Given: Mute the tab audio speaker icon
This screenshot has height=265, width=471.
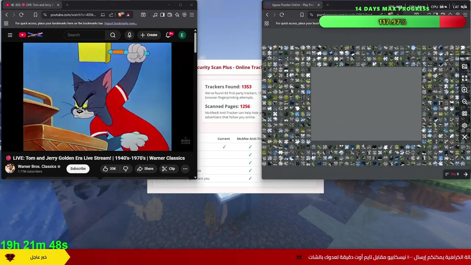Looking at the screenshot, I should [12, 5].
